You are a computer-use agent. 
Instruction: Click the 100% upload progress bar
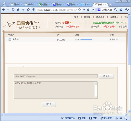pyautogui.click(x=86, y=40)
